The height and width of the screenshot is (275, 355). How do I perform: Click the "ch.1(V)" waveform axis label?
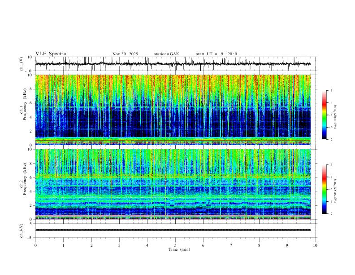click(x=22, y=64)
